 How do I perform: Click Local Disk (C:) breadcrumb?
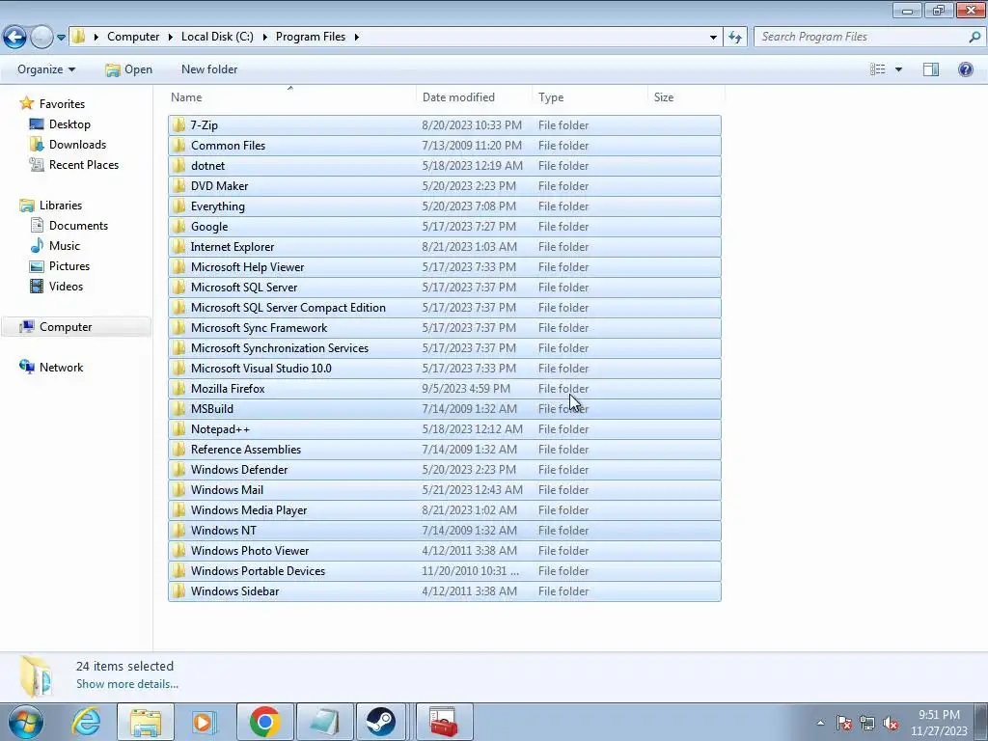pyautogui.click(x=217, y=37)
